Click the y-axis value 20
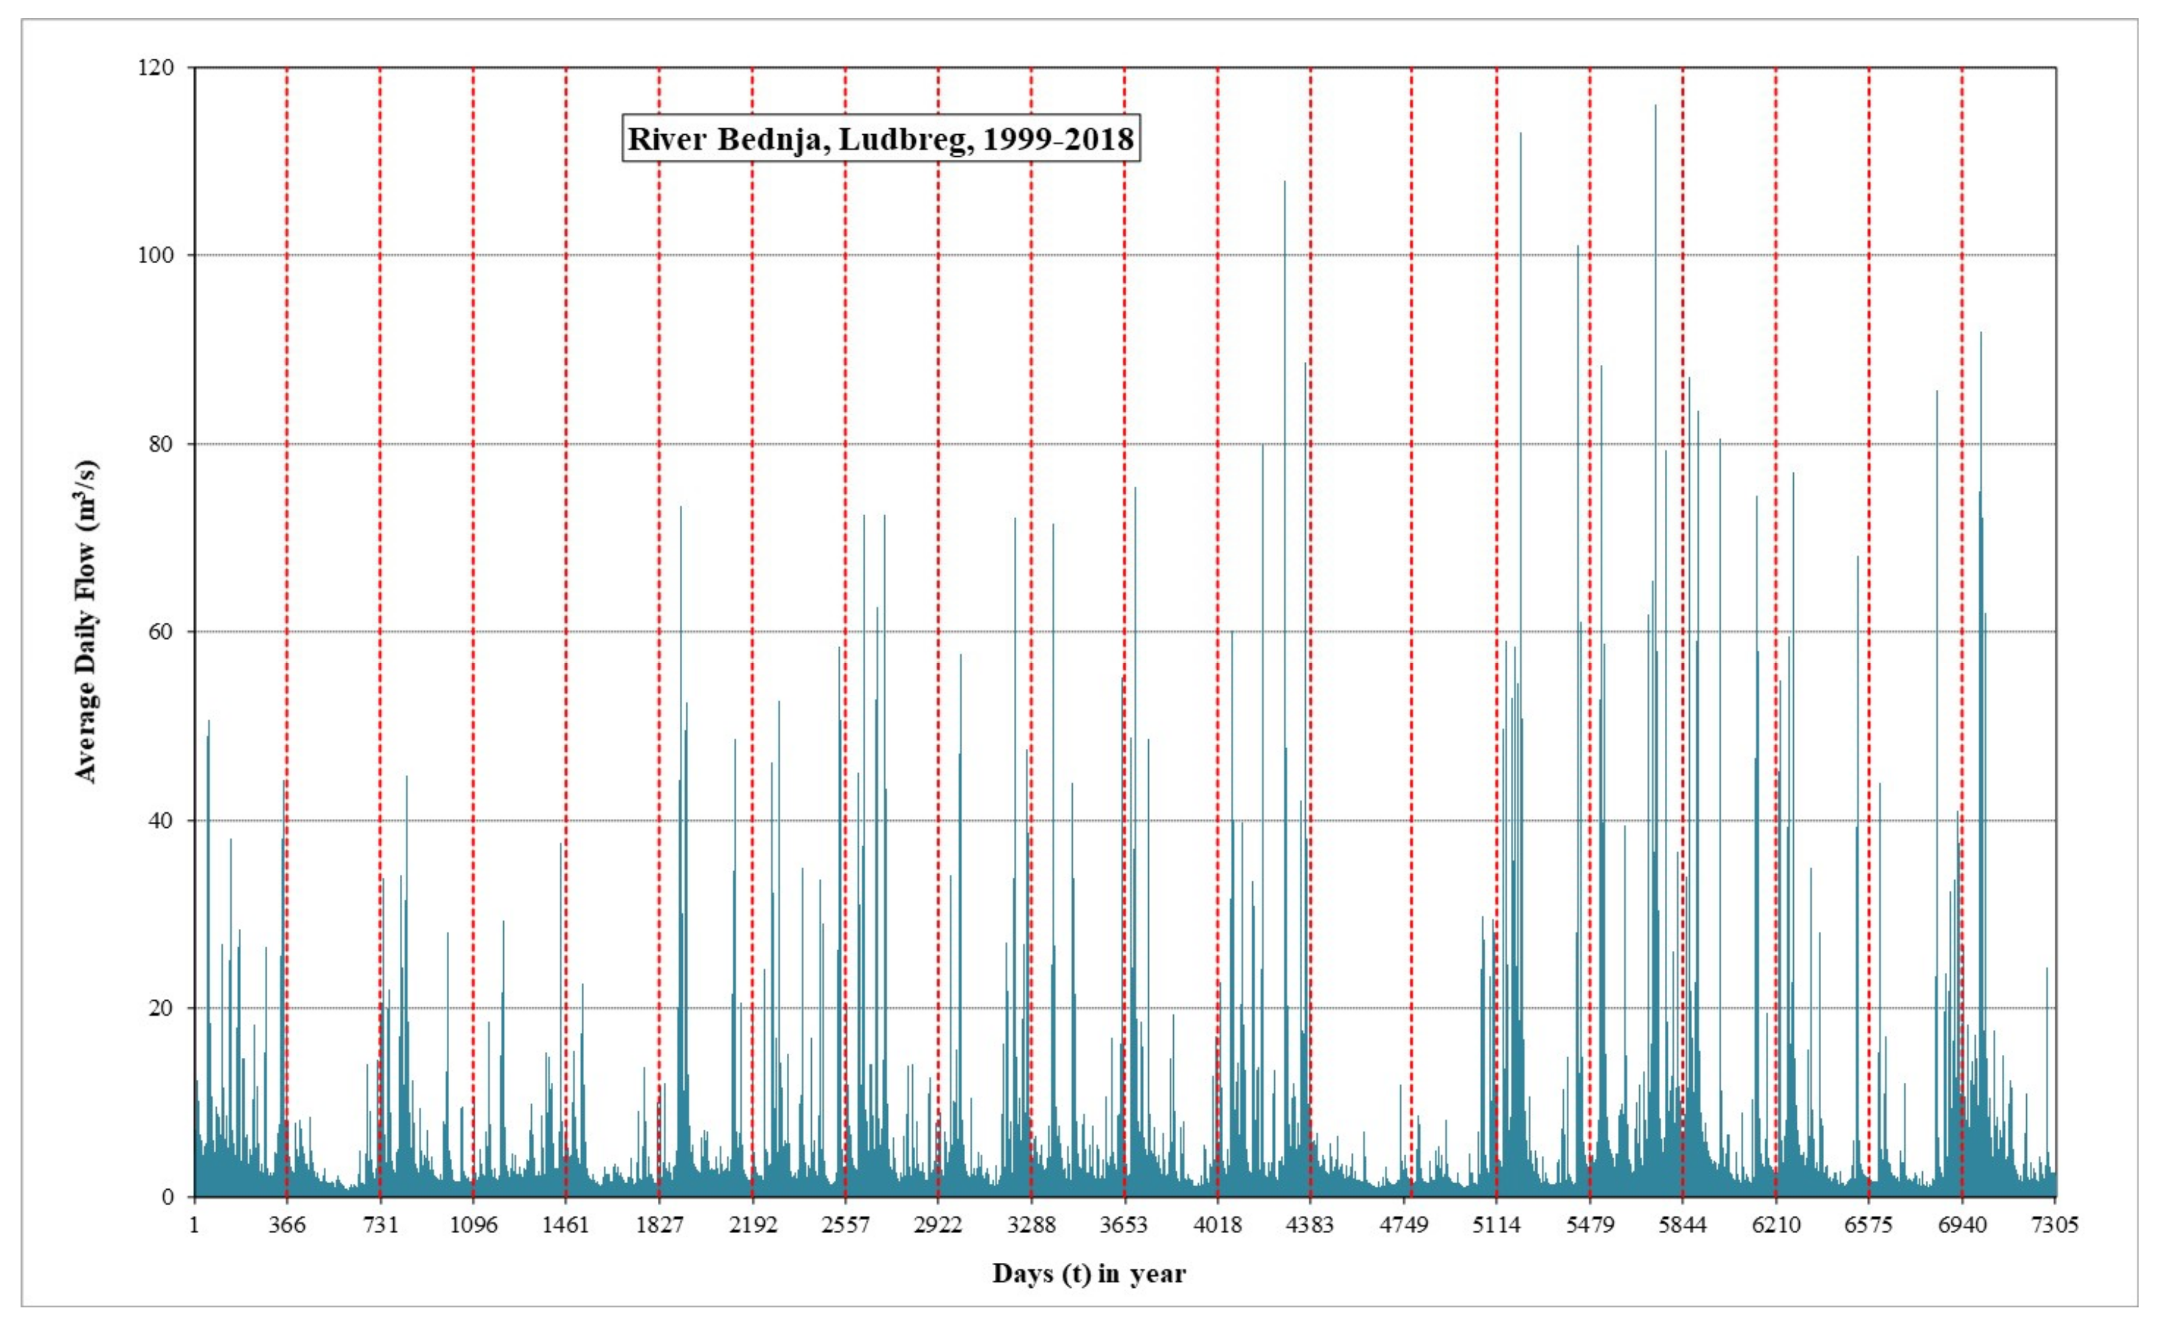This screenshot has width=2157, height=1336. click(x=160, y=1008)
